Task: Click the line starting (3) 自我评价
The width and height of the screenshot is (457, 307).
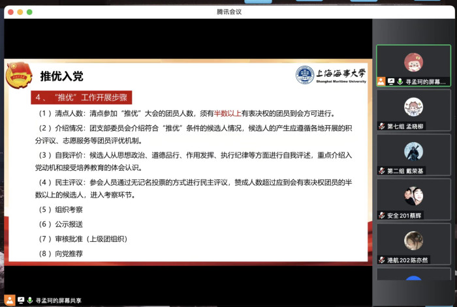Action: [193, 162]
